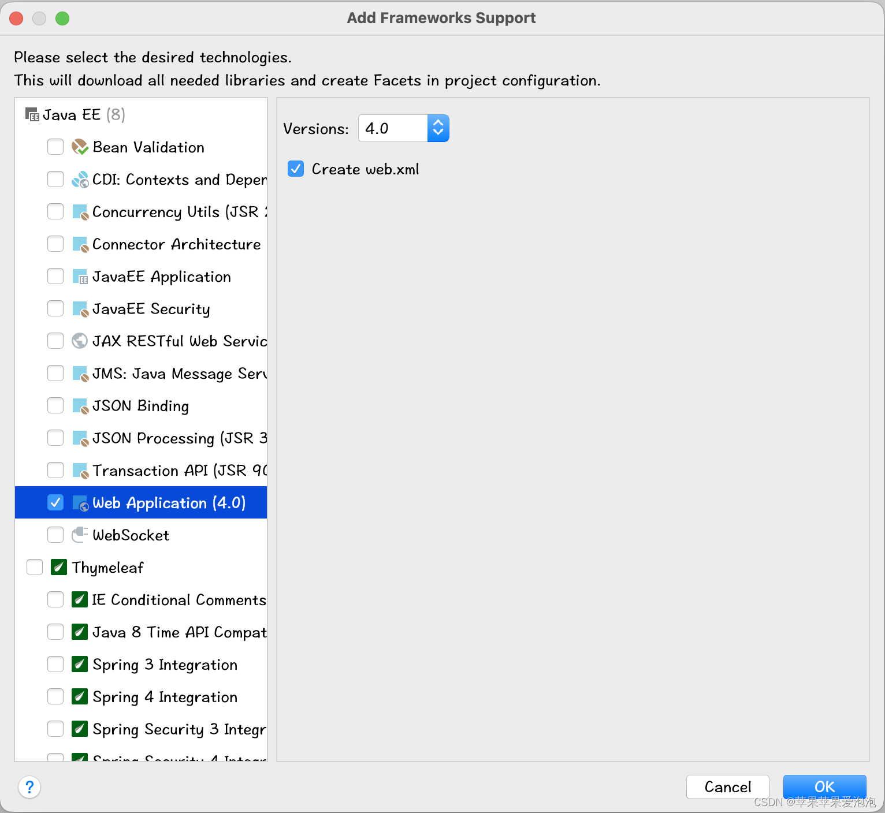Close the dialog with the red button
The width and height of the screenshot is (885, 813).
[x=16, y=18]
